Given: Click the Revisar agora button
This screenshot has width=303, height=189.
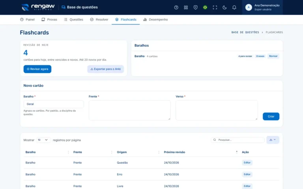Looking at the screenshot, I should click(x=37, y=69).
